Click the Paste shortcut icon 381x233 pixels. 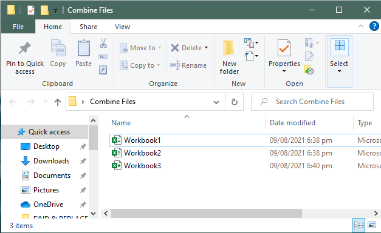point(103,70)
